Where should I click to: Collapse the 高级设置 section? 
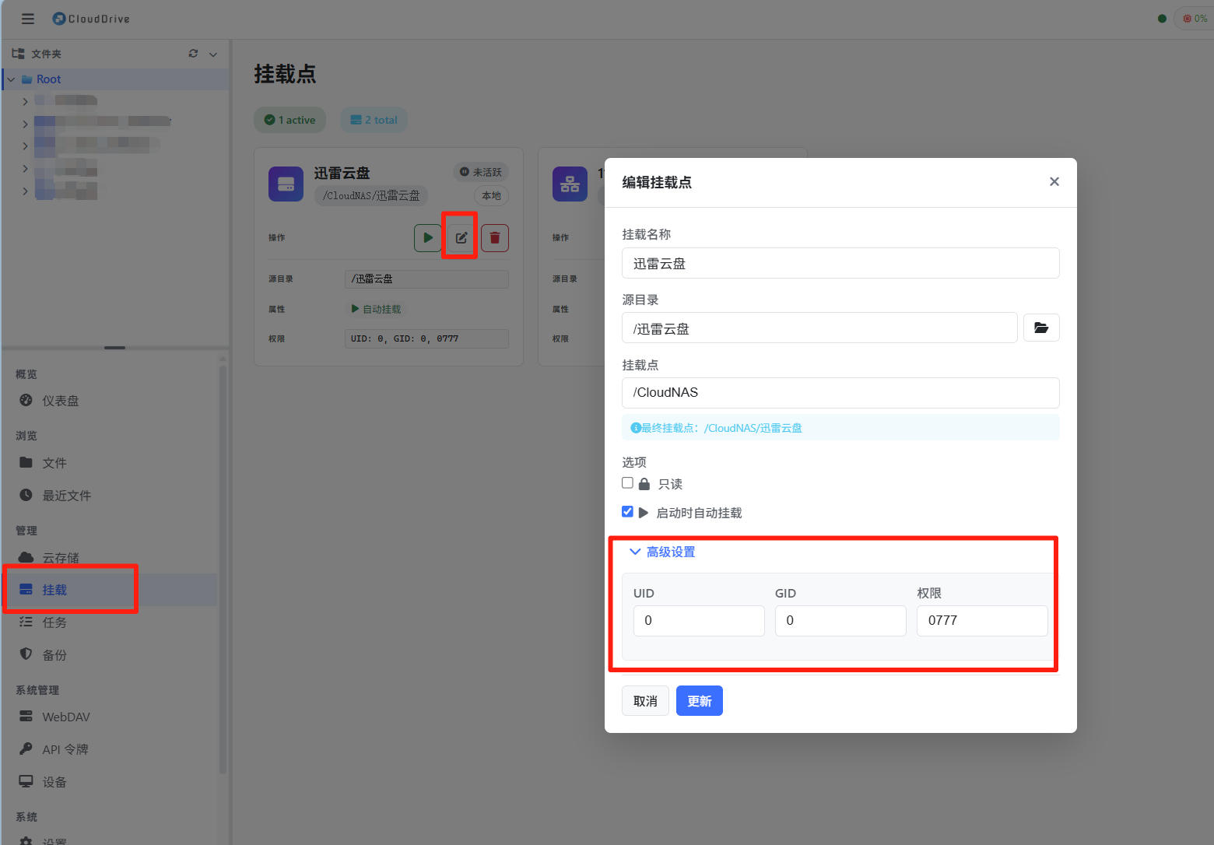662,552
